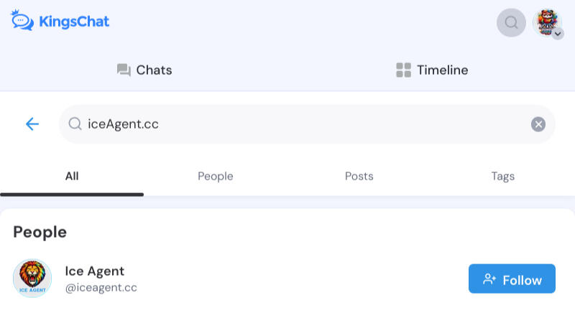
Task: Click the magnifier icon inside the search box
Action: 75,123
